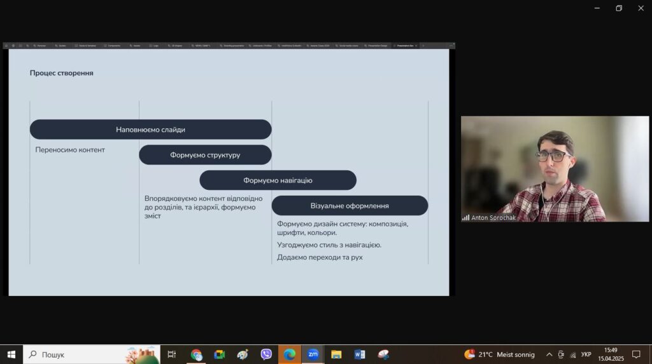Open the Wi-Fi network tray icon
The height and width of the screenshot is (364, 652).
[573, 354]
